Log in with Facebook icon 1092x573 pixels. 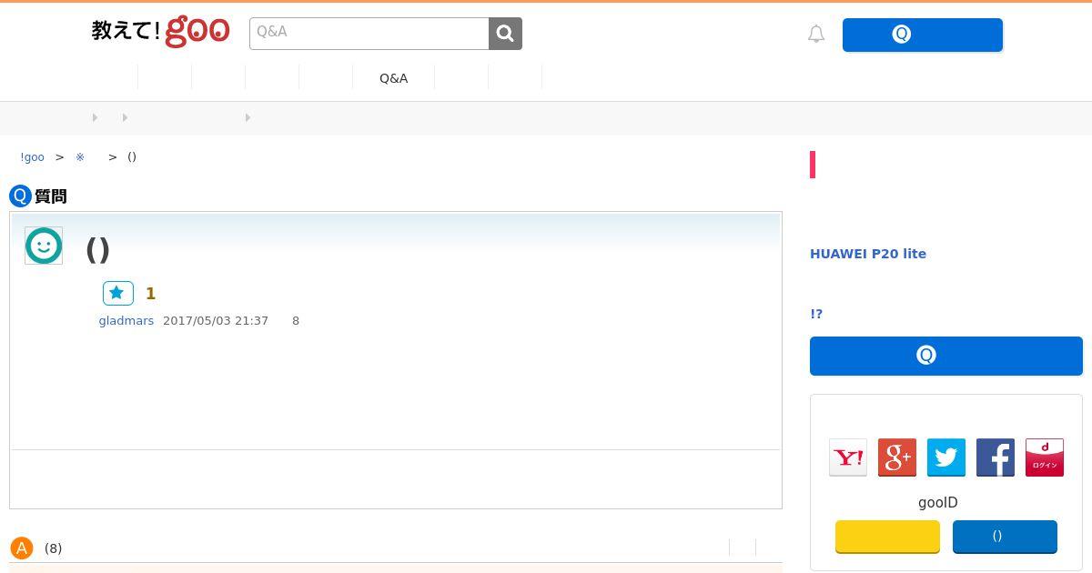click(996, 457)
